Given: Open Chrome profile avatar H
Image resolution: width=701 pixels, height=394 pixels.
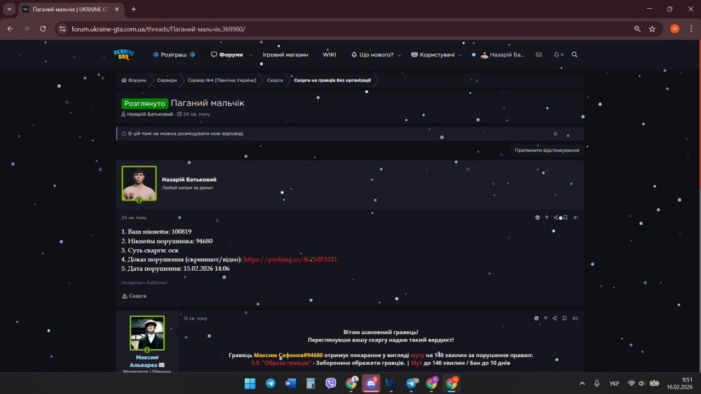Looking at the screenshot, I should [675, 28].
